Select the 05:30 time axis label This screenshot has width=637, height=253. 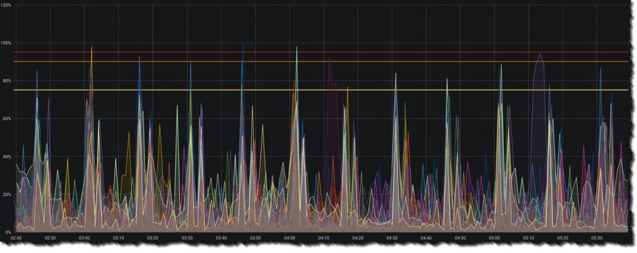tap(597, 237)
